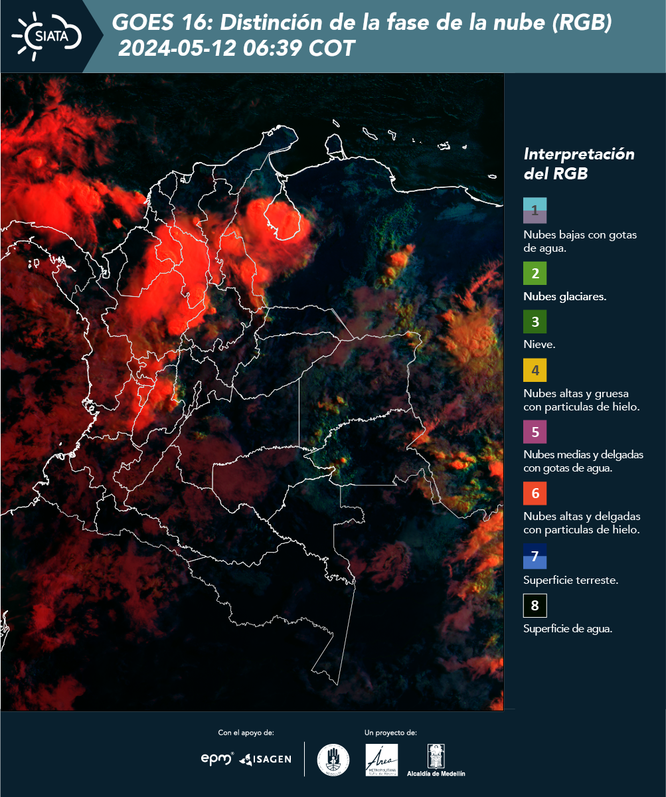Select yellow legend swatch number 4

click(535, 369)
